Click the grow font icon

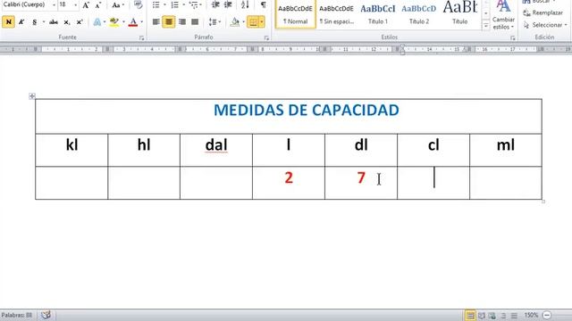pos(86,5)
